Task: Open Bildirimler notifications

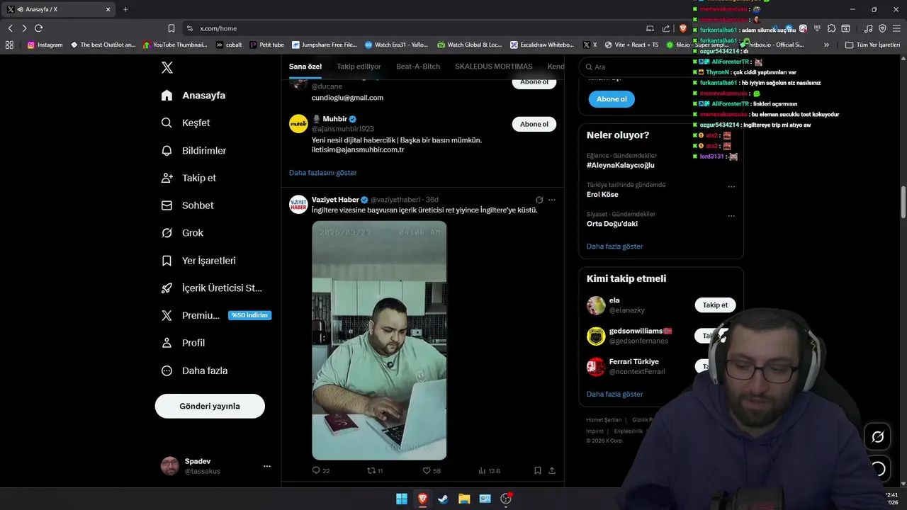Action: 193,150
